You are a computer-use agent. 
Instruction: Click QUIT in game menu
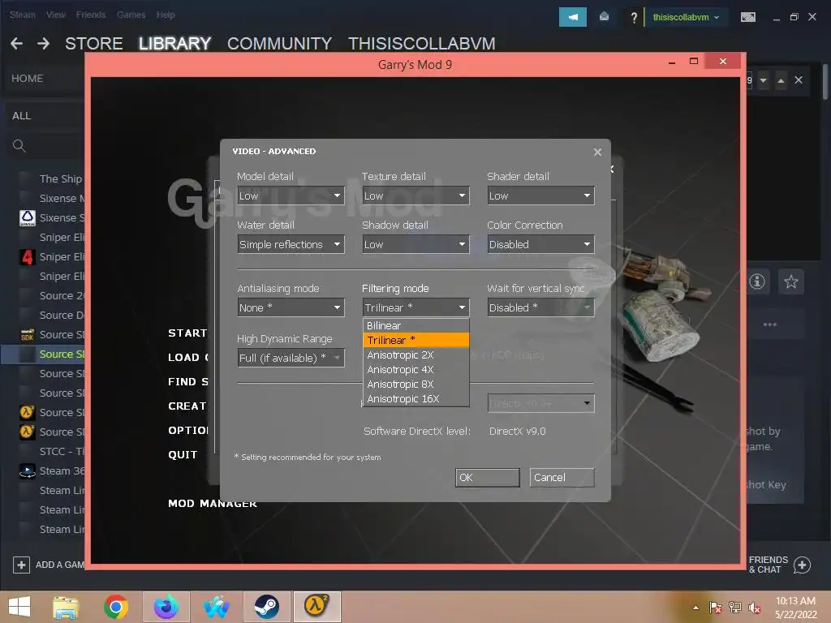pyautogui.click(x=183, y=455)
